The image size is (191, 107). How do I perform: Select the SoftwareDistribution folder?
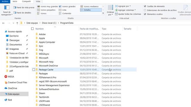pyautogui.click(x=49, y=89)
